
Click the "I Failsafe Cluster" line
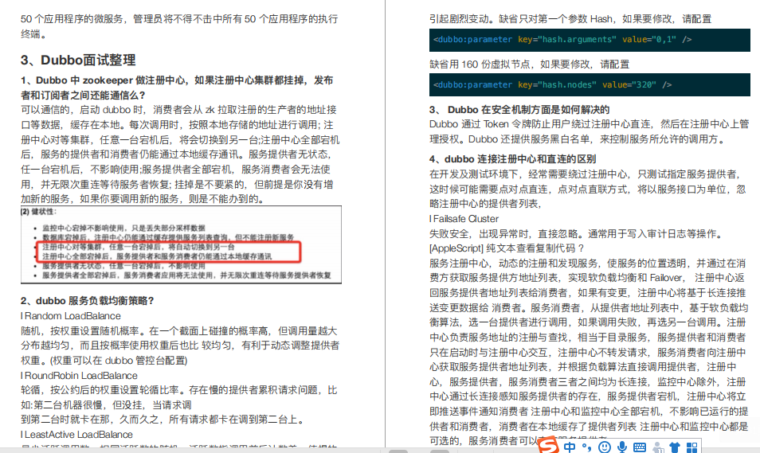464,218
